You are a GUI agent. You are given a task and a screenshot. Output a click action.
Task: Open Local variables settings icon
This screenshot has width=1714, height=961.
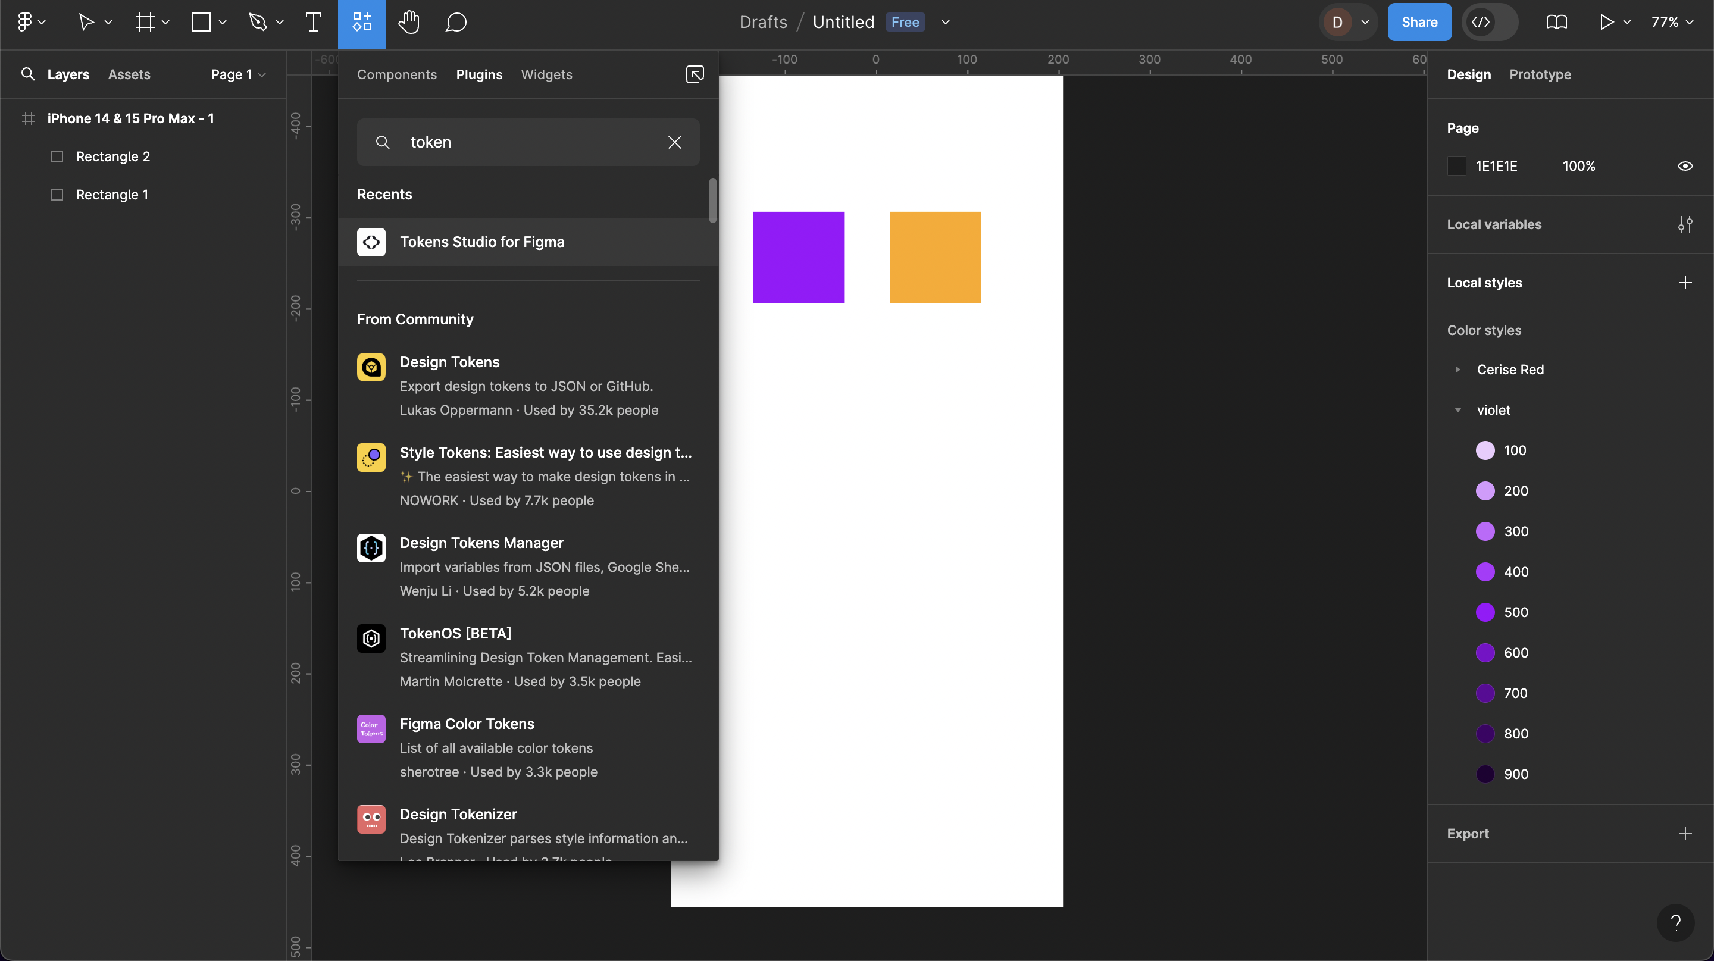(1685, 225)
